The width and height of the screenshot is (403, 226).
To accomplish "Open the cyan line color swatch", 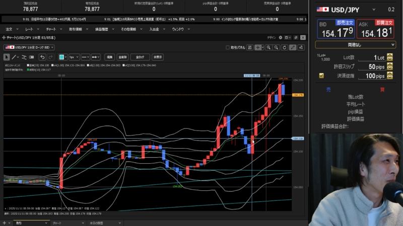I will point(62,57).
